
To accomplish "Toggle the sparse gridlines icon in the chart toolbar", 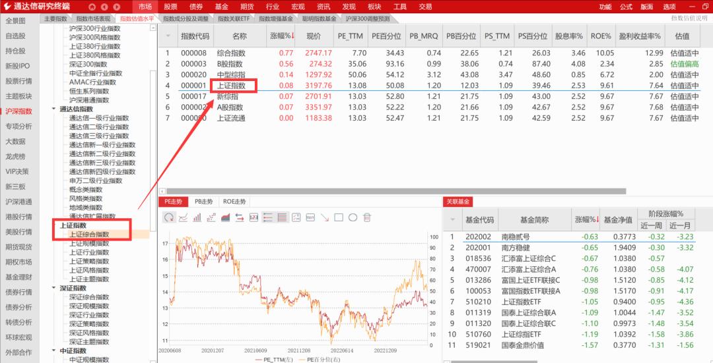I will (268, 218).
